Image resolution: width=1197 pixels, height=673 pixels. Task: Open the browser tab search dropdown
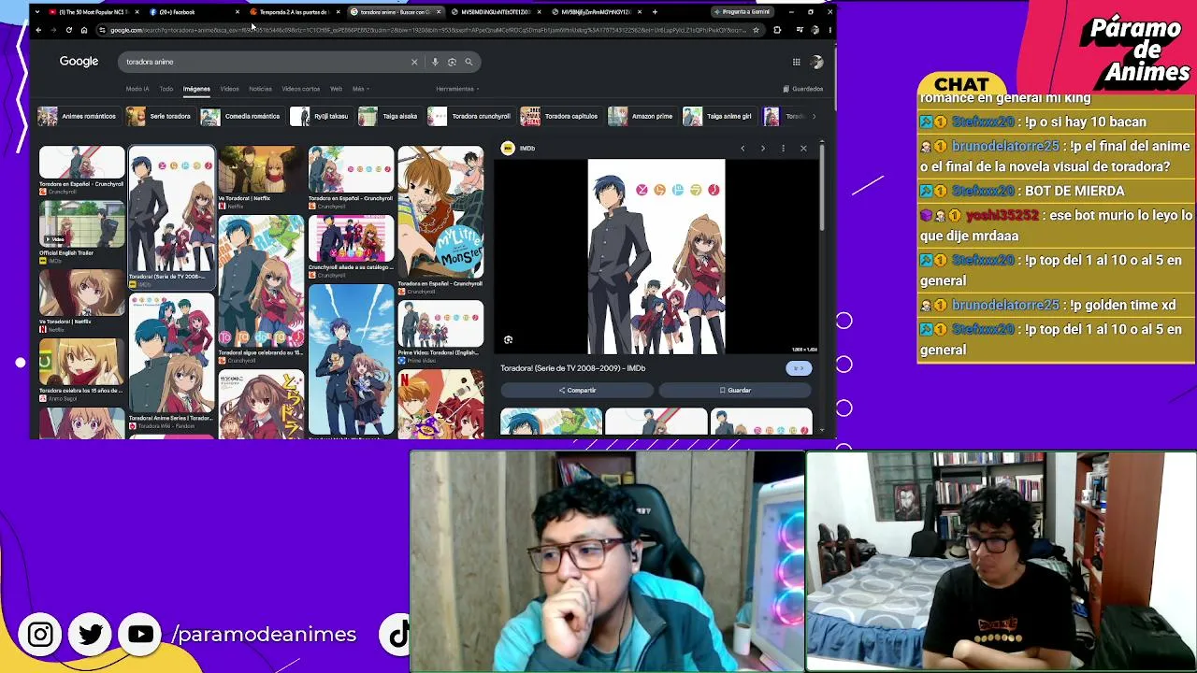(36, 12)
